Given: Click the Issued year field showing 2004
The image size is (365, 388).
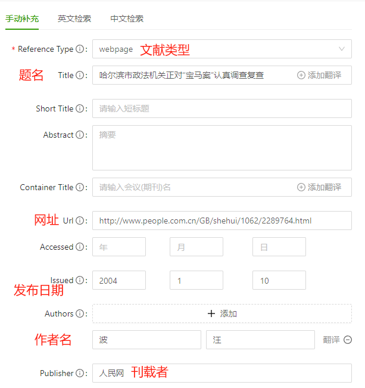Looking at the screenshot, I should 119,280.
